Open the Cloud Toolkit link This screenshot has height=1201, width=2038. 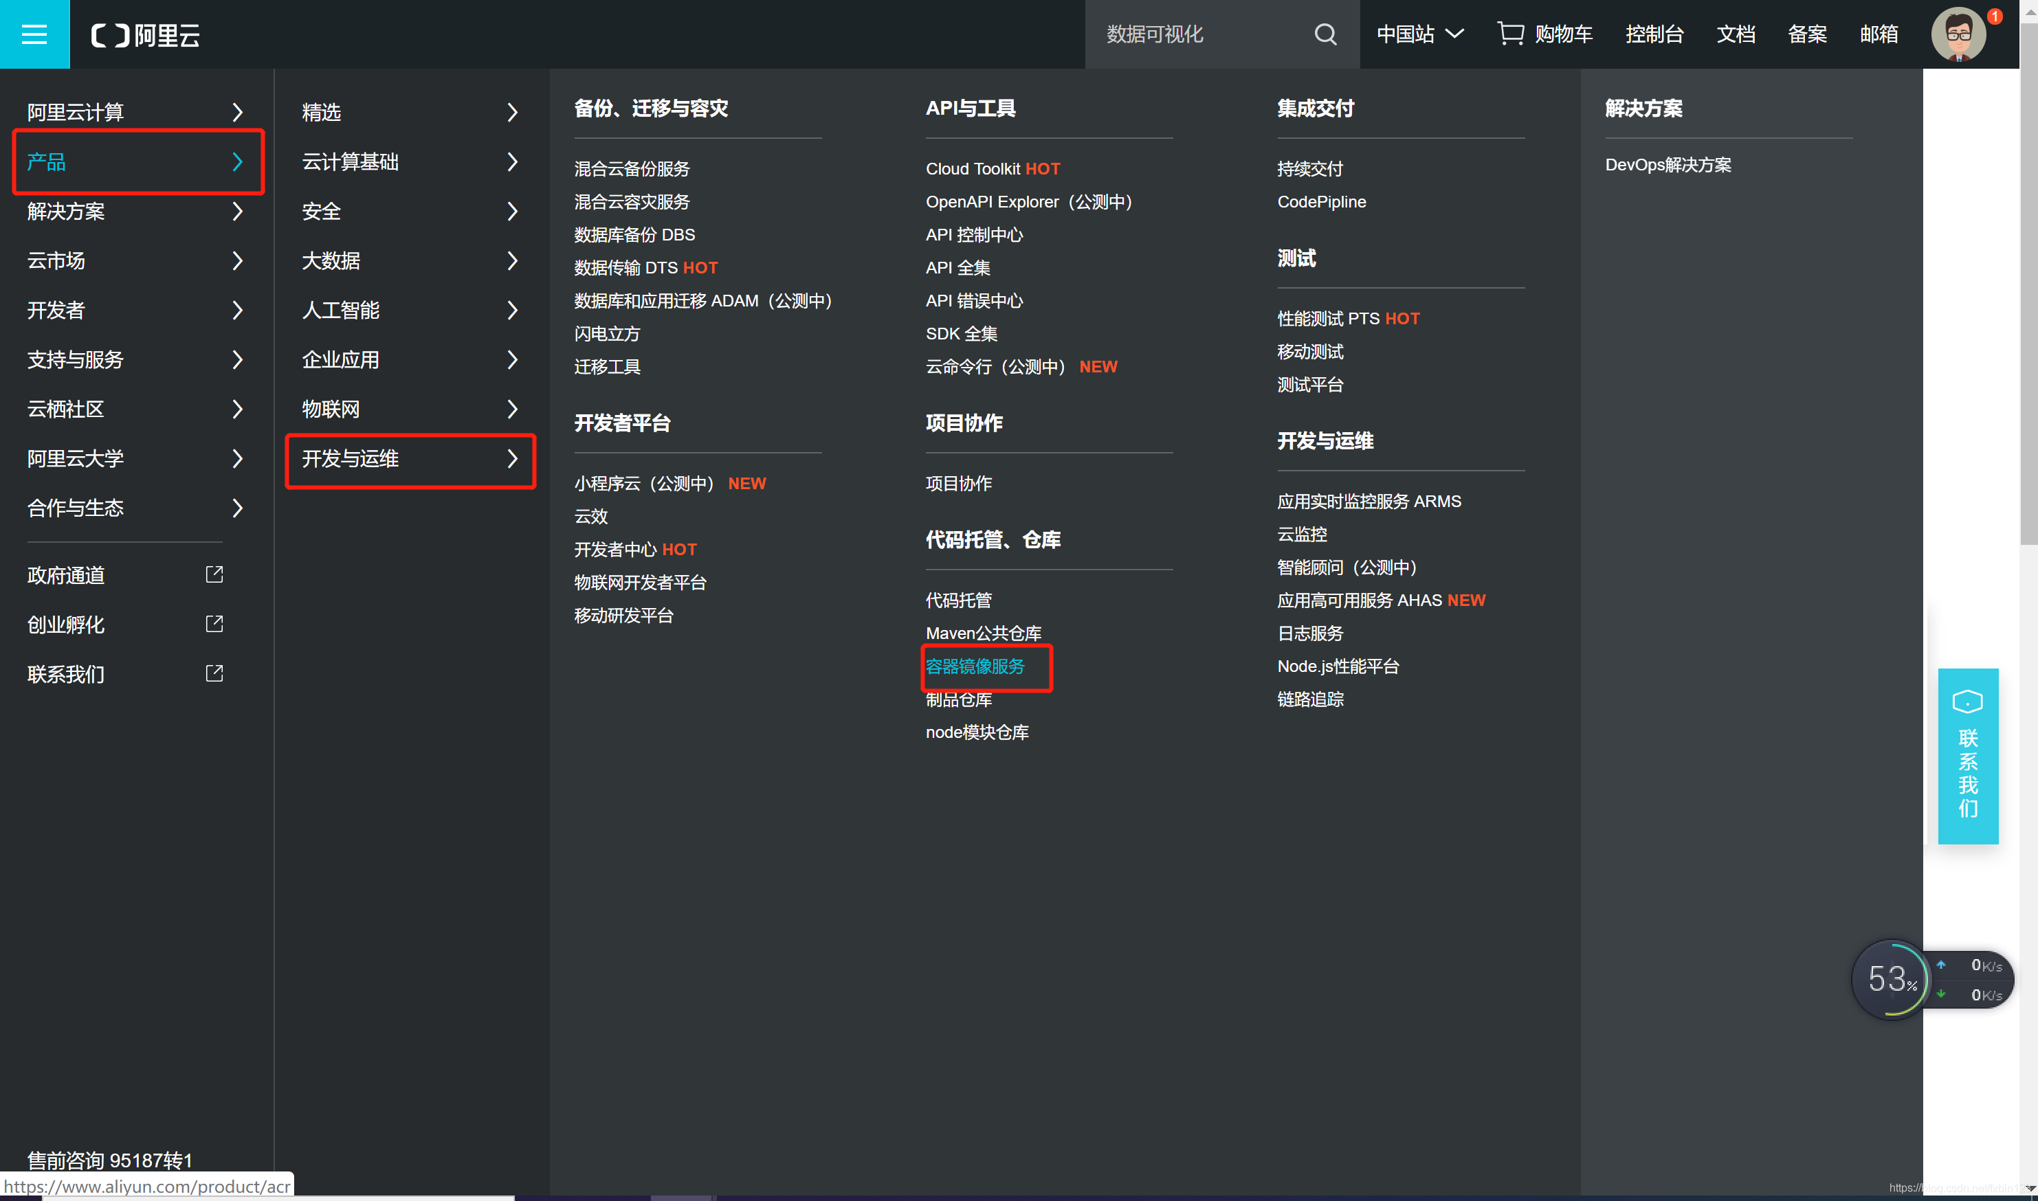973,168
